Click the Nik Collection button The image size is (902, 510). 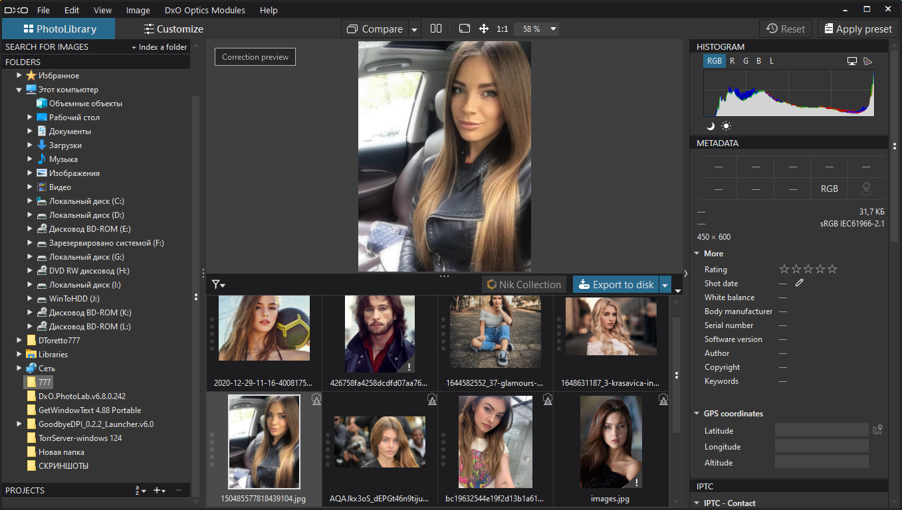[524, 285]
